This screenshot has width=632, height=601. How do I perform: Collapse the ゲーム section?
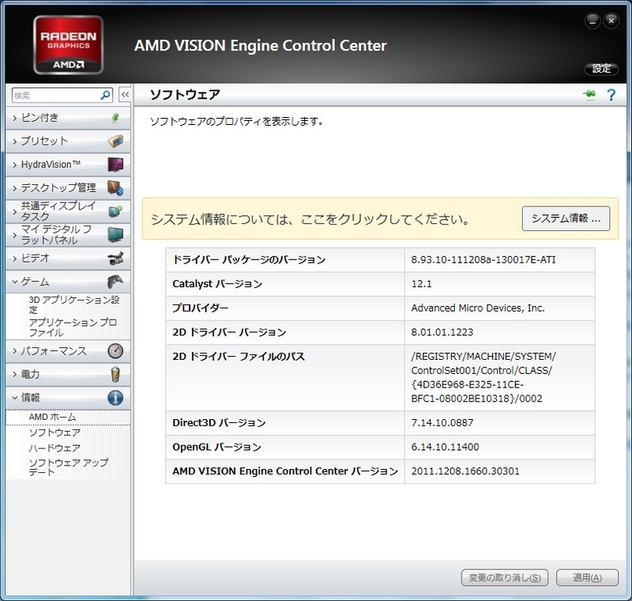[x=68, y=282]
